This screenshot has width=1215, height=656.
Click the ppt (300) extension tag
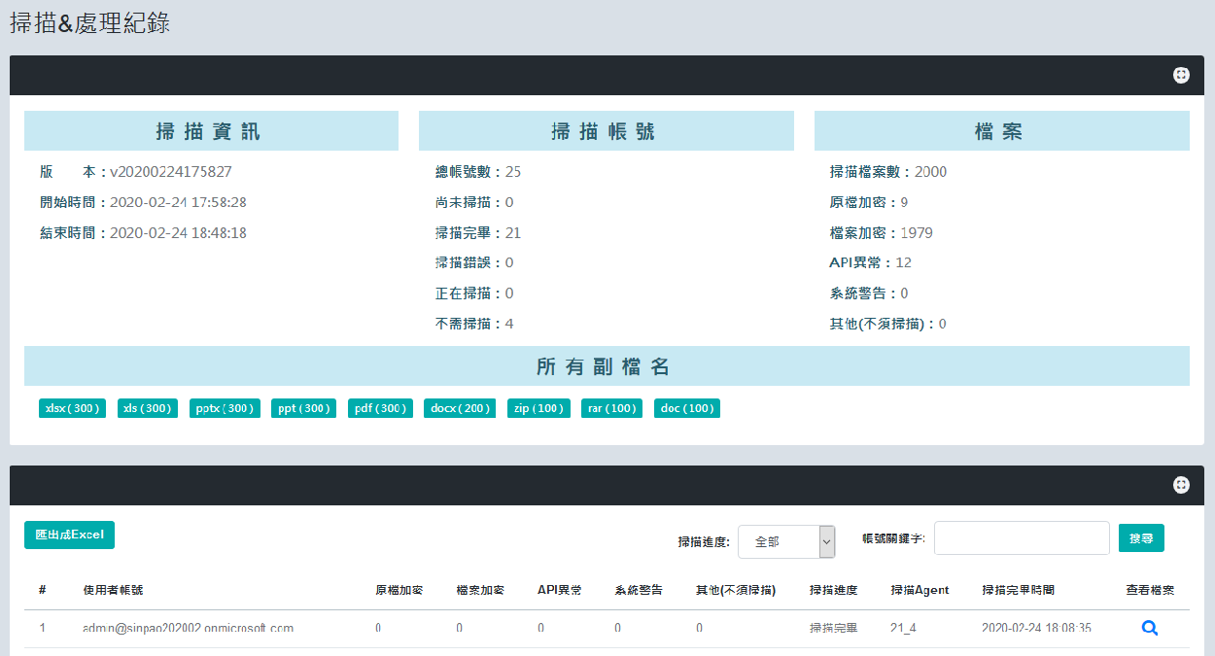click(303, 408)
